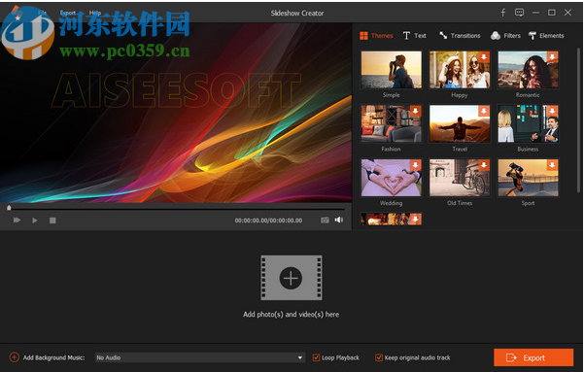584x372 pixels.
Task: Take a snapshot with camera icon
Action: coord(325,220)
